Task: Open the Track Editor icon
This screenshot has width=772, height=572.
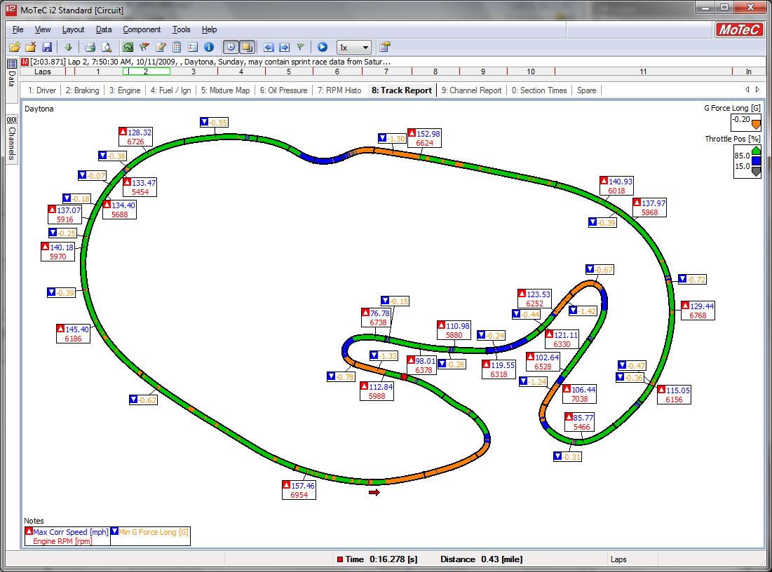Action: tap(128, 47)
